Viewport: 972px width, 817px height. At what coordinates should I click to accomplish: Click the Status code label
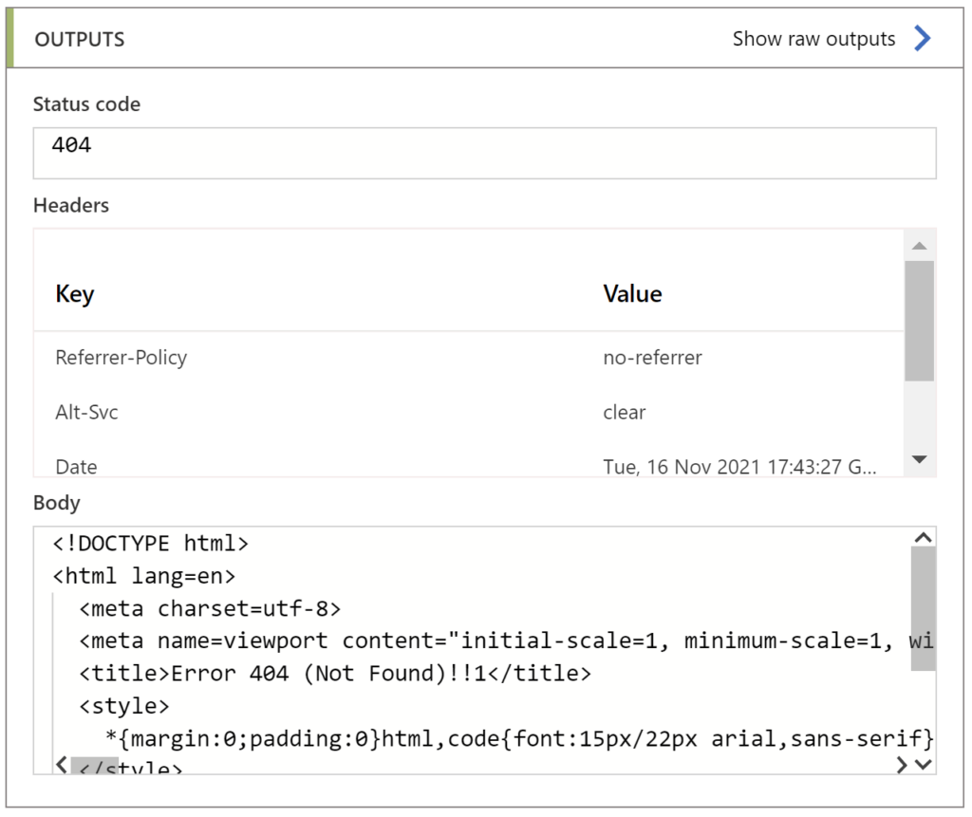pyautogui.click(x=86, y=104)
